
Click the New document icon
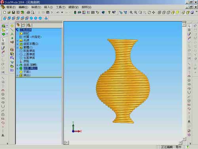point(5,12)
